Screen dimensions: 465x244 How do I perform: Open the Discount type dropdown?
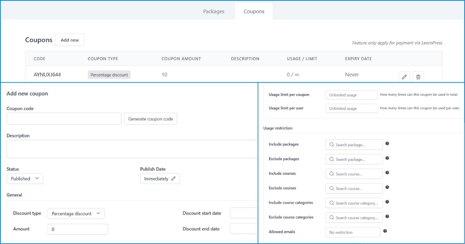pyautogui.click(x=76, y=213)
